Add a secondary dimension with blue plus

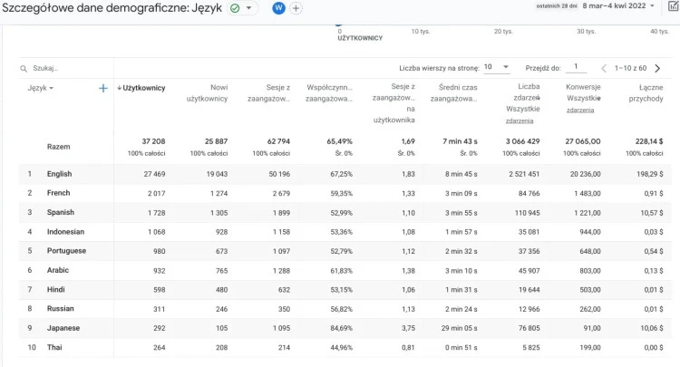(x=102, y=88)
